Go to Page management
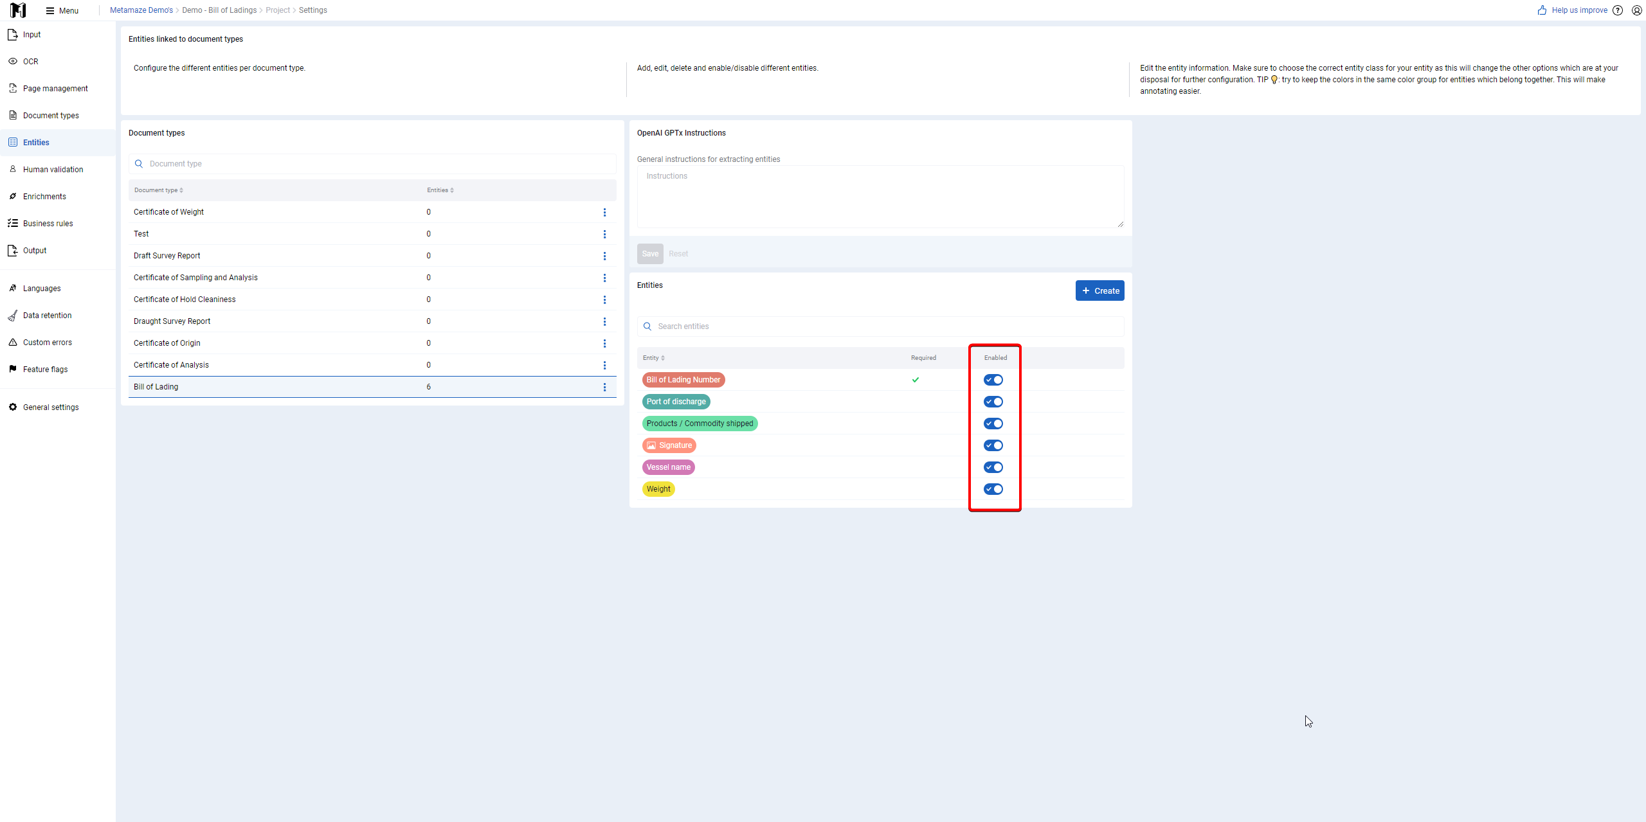Viewport: 1646px width, 822px height. point(58,89)
